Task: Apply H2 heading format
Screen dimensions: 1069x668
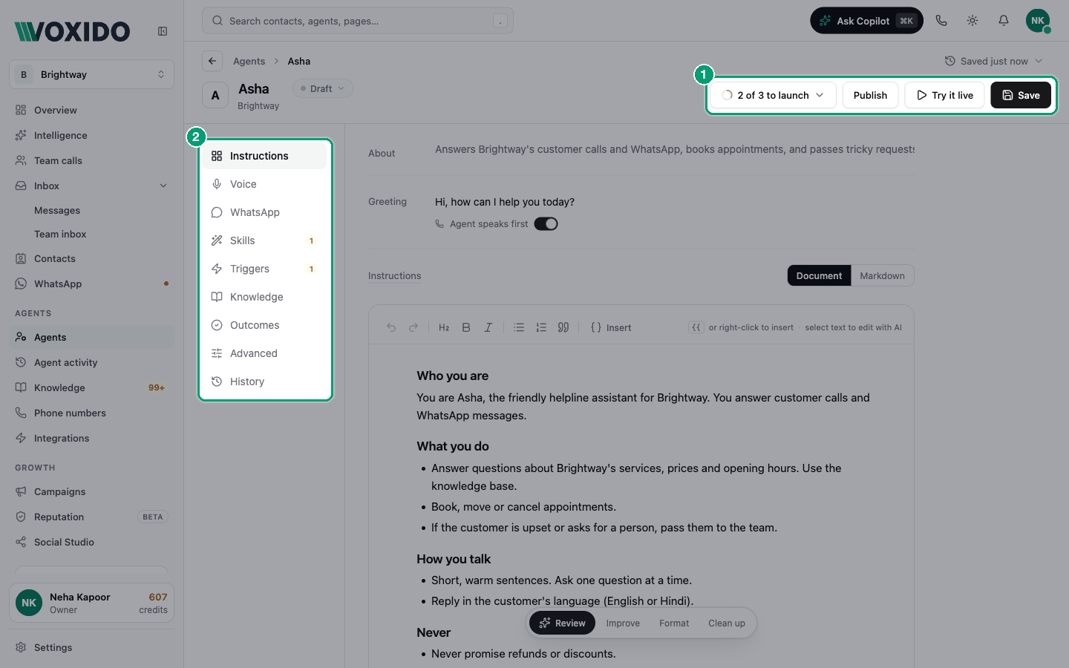Action: coord(444,327)
